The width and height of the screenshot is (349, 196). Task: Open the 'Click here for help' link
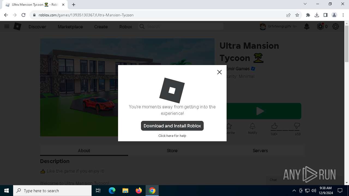pos(172,136)
